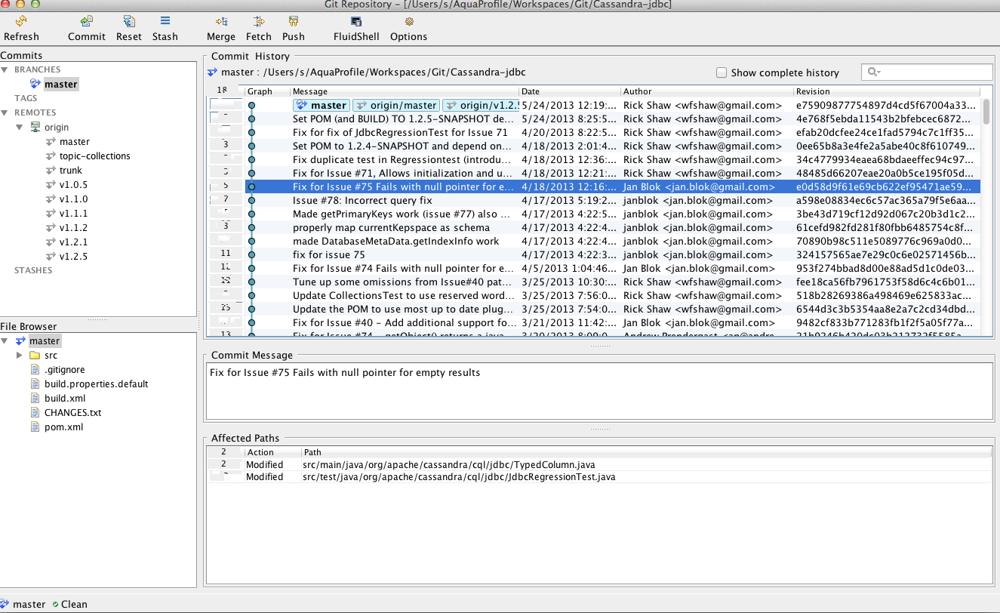This screenshot has width=1000, height=613.
Task: Select remote branch v1.1.2
Action: coord(74,228)
